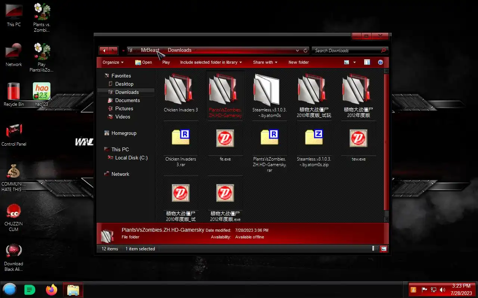Select the 植物大战僵尸 2012年度版 folder

(x=358, y=95)
